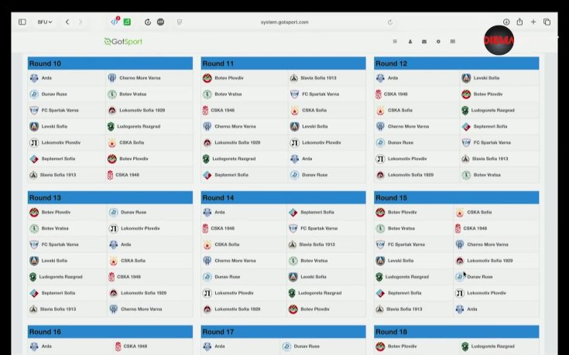Click Arda team crest in Round 10
The height and width of the screenshot is (355, 569).
click(34, 78)
